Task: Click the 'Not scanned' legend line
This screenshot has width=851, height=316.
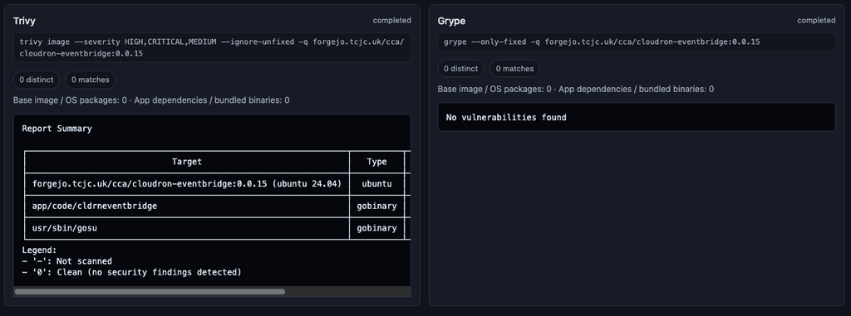Action: 66,261
